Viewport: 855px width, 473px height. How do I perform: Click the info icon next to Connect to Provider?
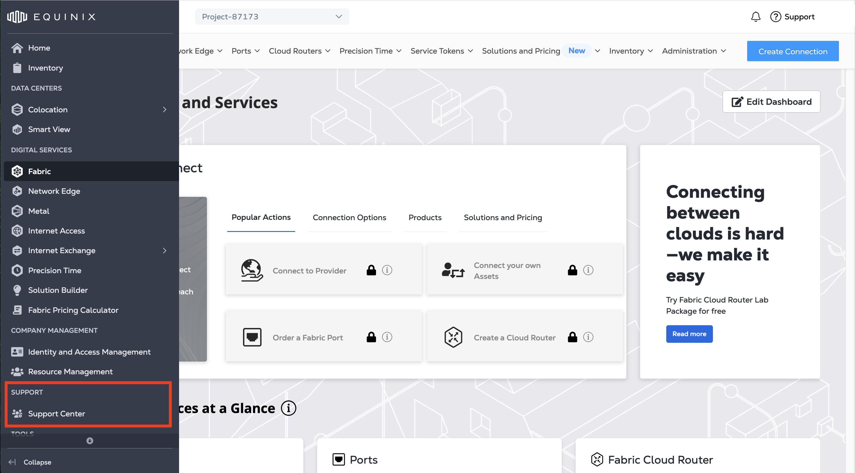387,270
